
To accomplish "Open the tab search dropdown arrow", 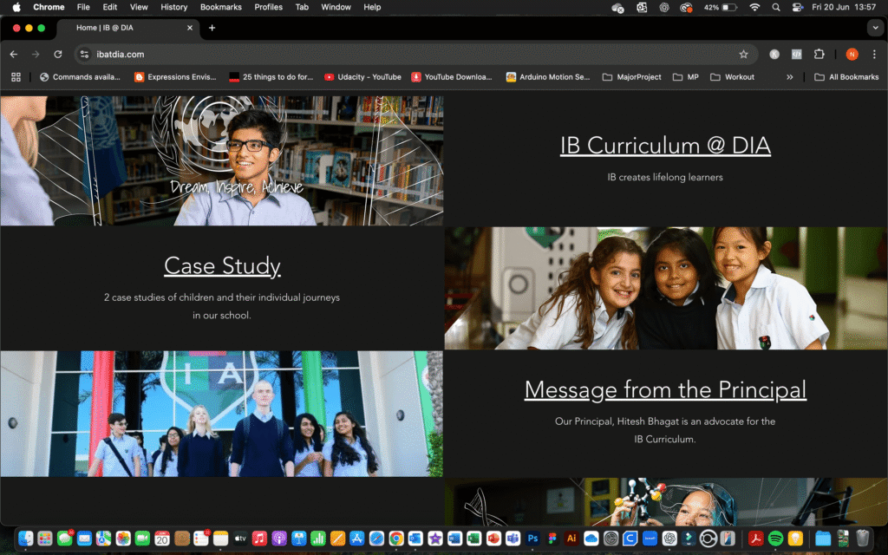I will 875,27.
